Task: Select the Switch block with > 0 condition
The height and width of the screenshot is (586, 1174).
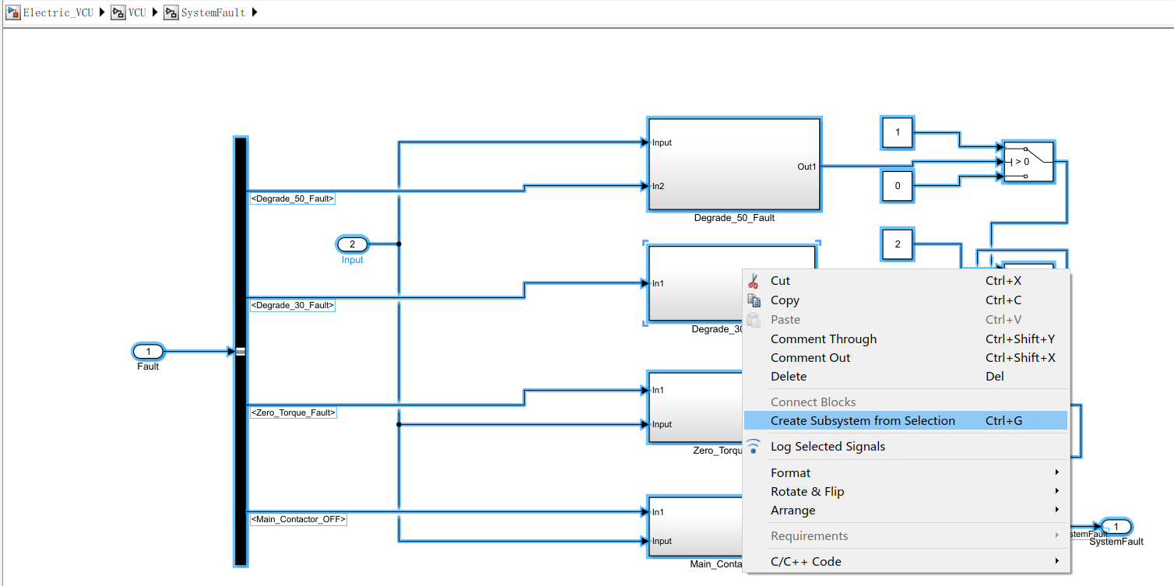Action: pyautogui.click(x=1028, y=162)
